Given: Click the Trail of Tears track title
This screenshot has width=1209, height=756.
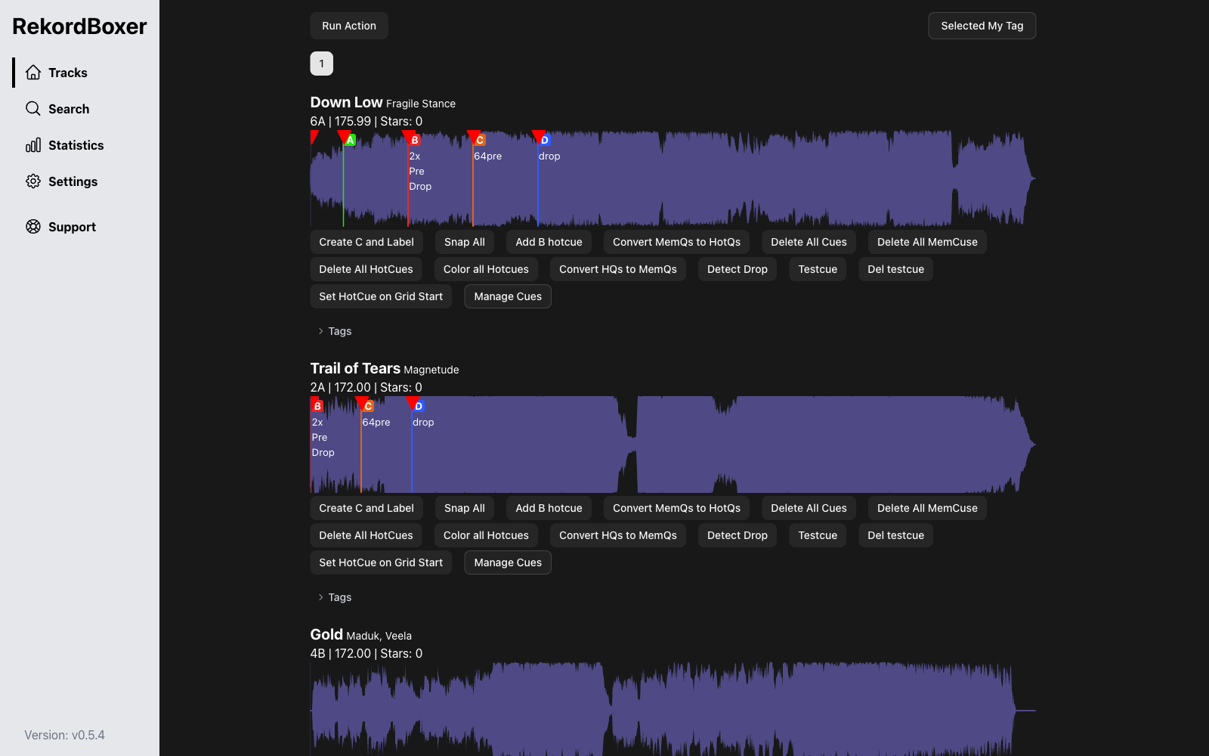Looking at the screenshot, I should pyautogui.click(x=355, y=368).
